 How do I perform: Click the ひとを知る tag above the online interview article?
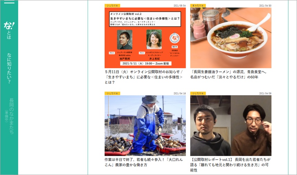pyautogui.click(x=112, y=6)
